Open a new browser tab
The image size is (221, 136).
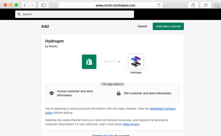(218, 7)
